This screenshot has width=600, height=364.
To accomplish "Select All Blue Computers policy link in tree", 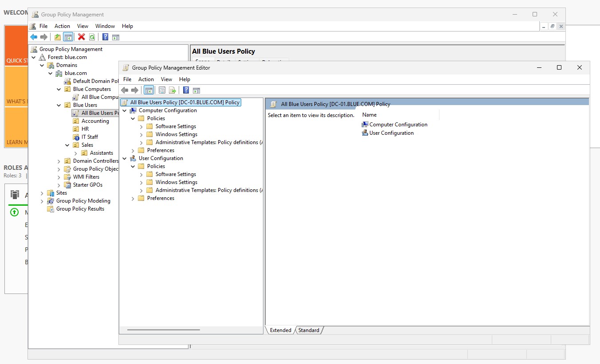I will pos(100,97).
